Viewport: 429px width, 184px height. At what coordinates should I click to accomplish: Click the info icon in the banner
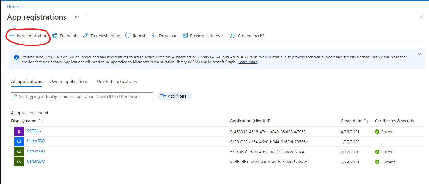16,57
